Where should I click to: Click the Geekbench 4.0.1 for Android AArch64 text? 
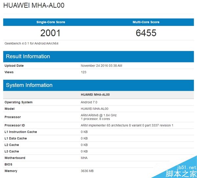pos(32,43)
